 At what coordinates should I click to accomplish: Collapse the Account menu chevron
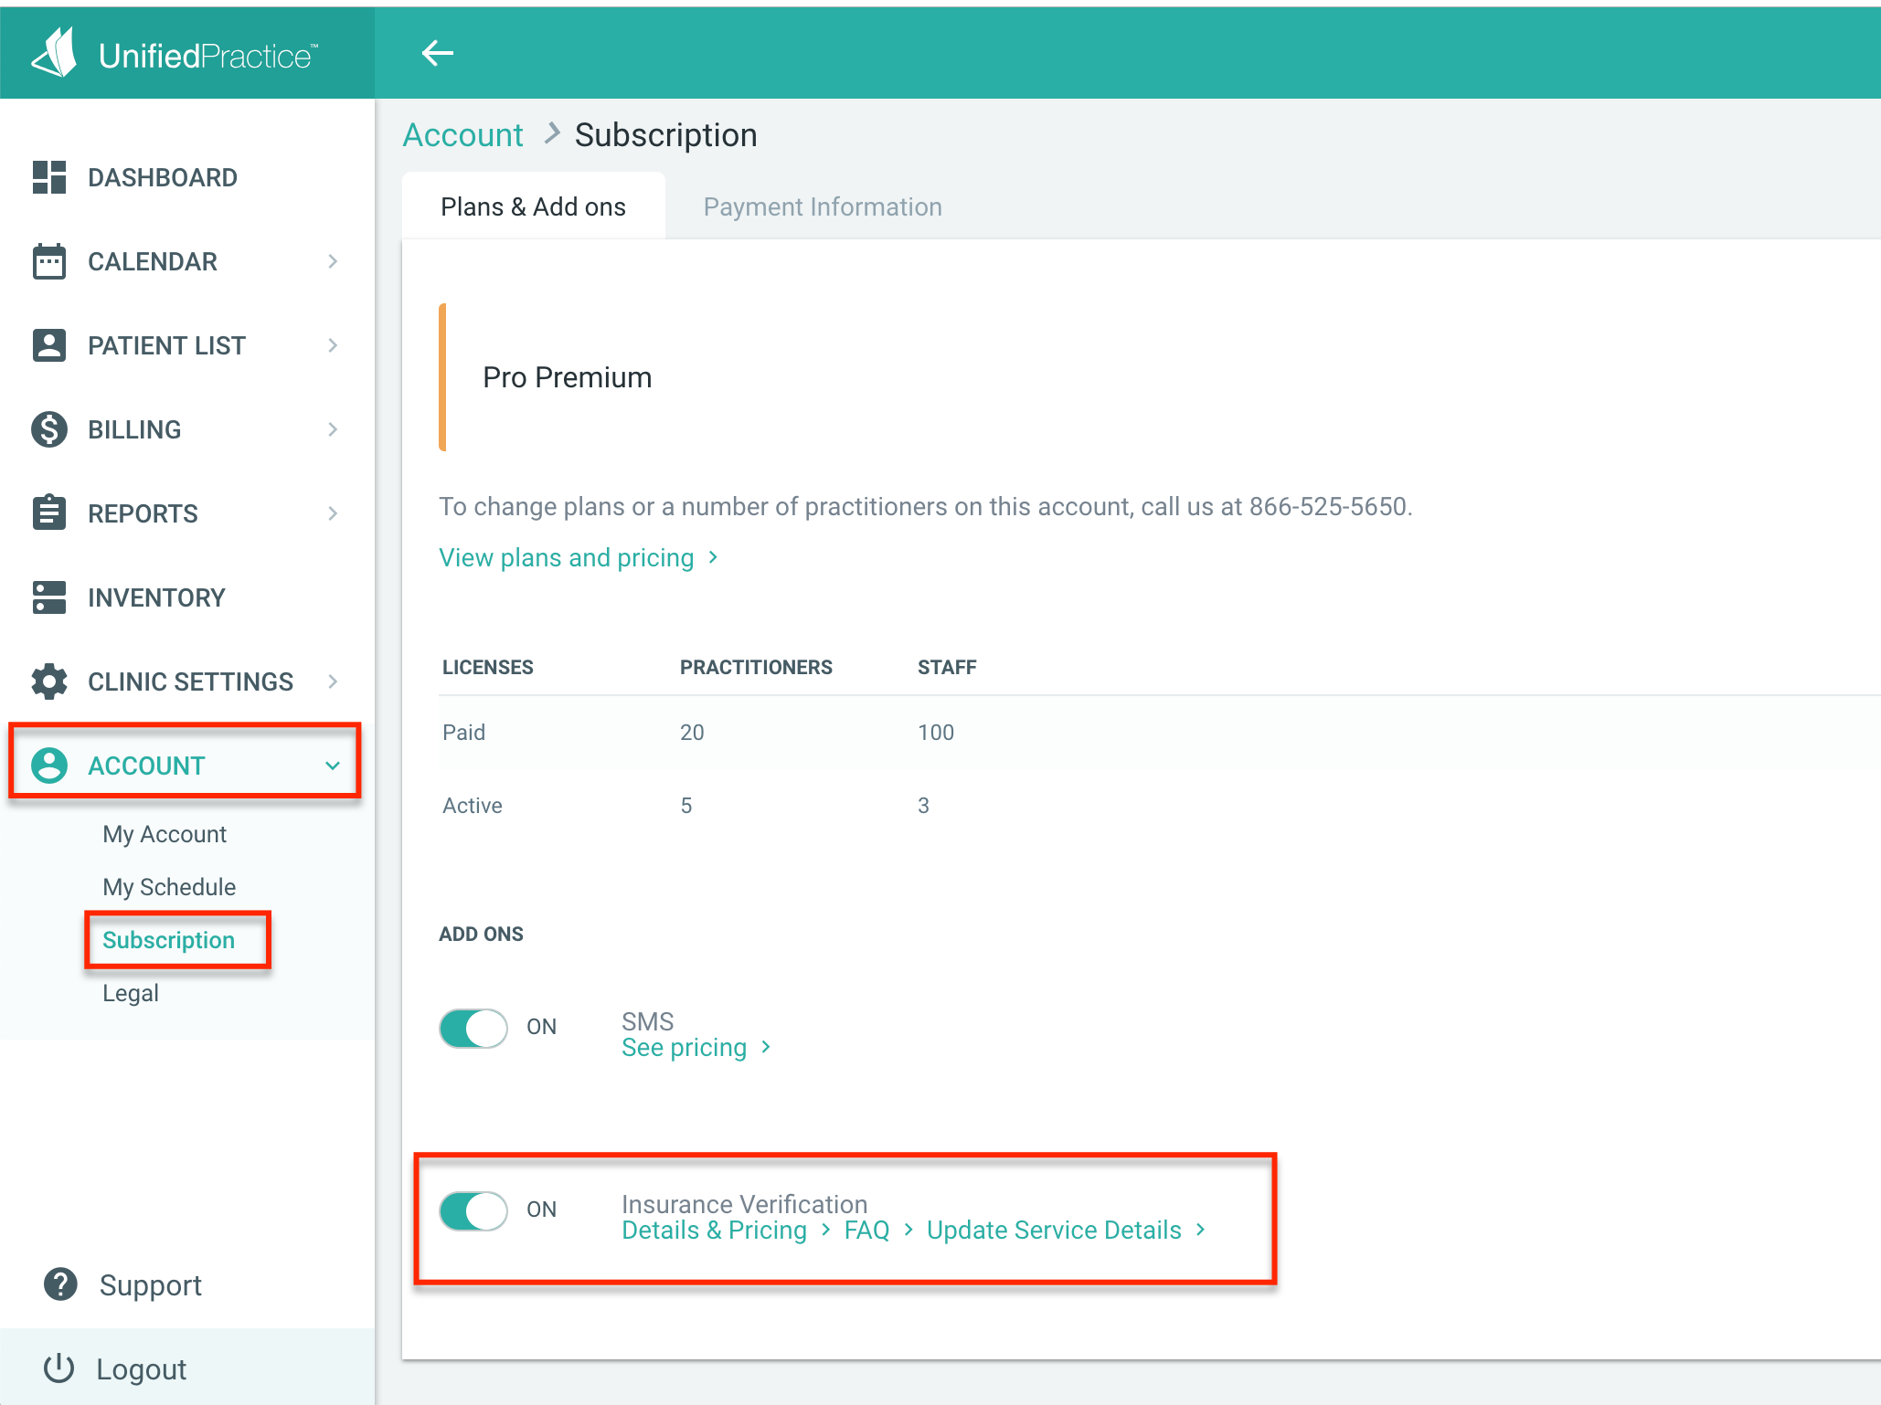333,766
